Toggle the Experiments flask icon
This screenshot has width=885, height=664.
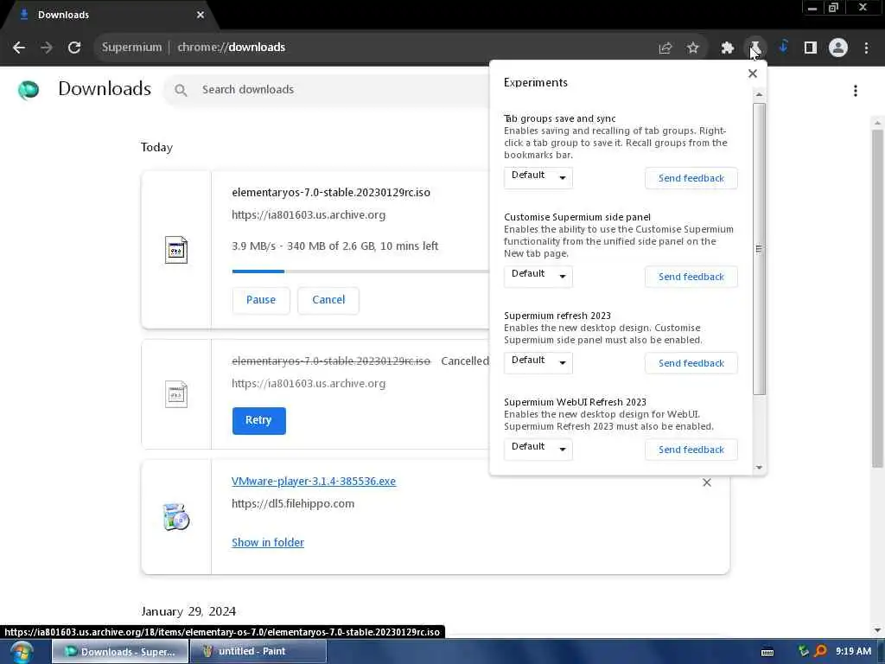[754, 48]
